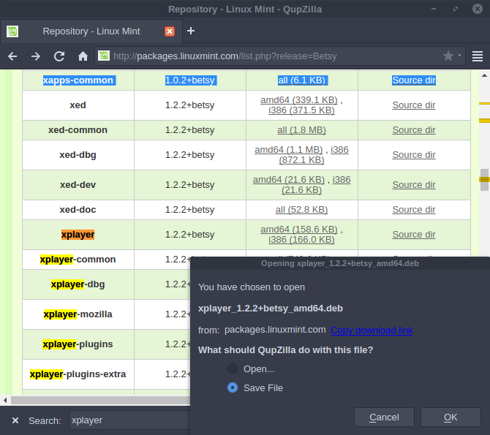490x435 pixels.
Task: Open Source dir for xed-common
Action: pyautogui.click(x=414, y=130)
